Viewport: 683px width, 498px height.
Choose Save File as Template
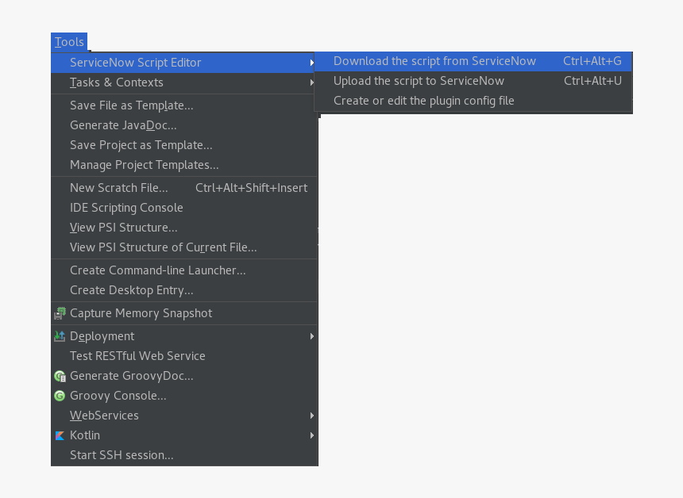[x=184, y=105]
